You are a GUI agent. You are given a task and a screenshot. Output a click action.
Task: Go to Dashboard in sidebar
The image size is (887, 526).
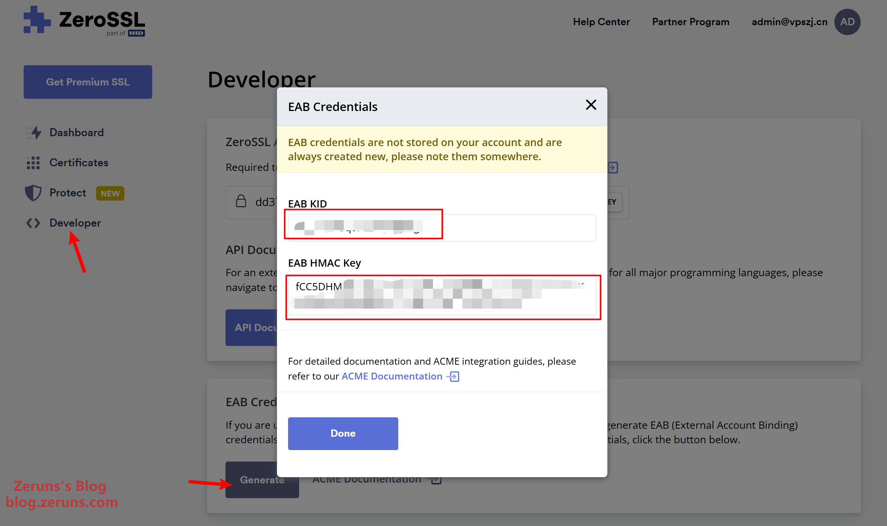click(76, 132)
